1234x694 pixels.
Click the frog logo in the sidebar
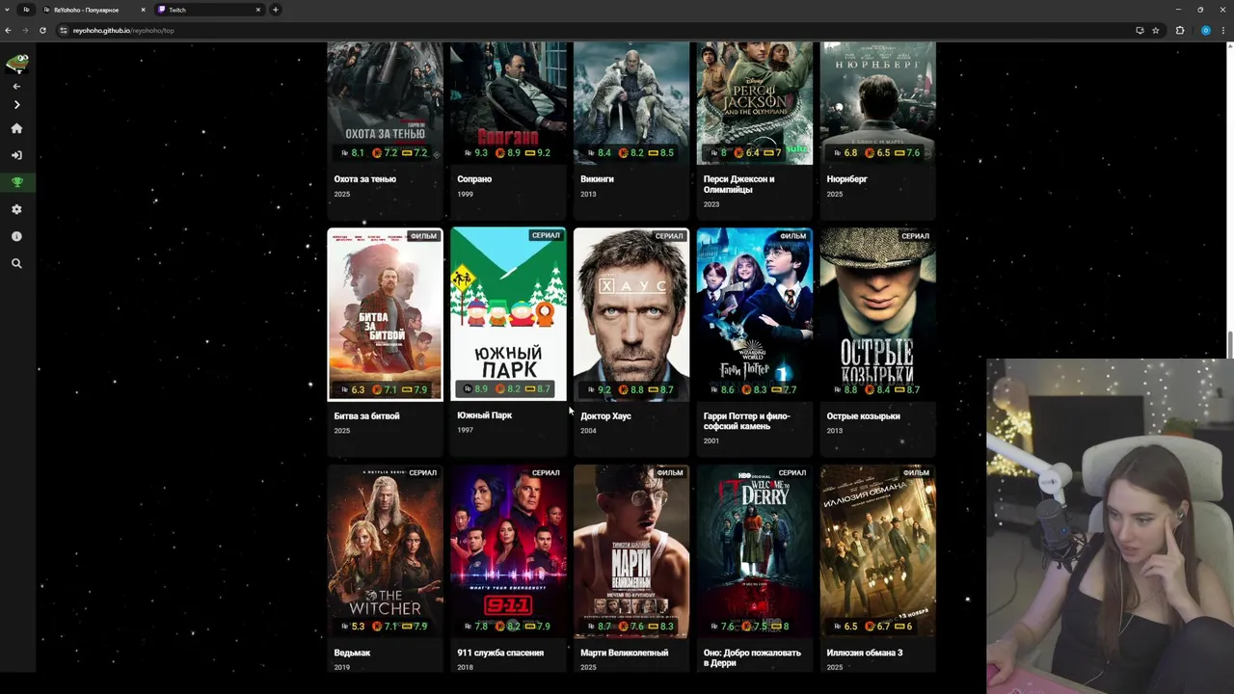(16, 63)
